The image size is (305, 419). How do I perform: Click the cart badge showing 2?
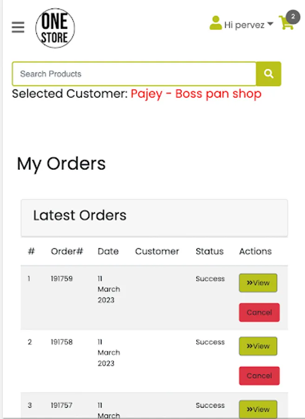tap(292, 17)
